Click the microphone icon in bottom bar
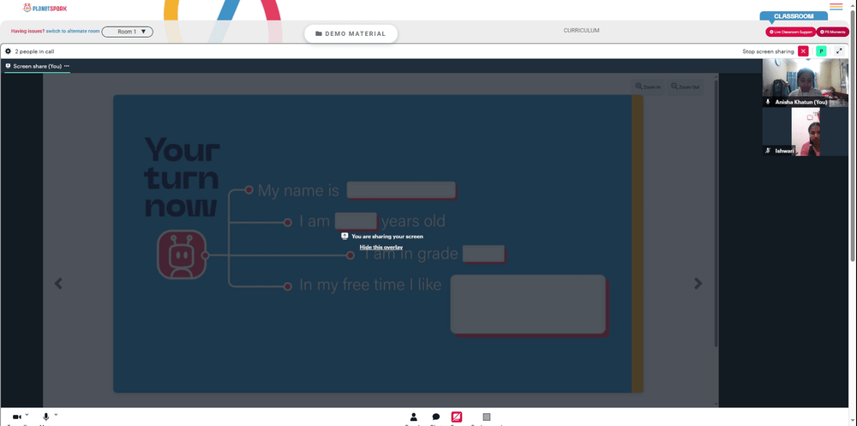 46,417
